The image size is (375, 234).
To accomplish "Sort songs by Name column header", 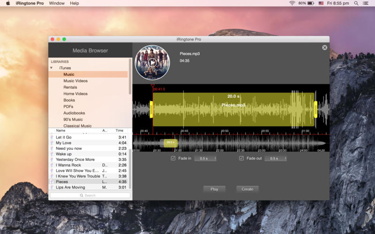I will [x=60, y=131].
